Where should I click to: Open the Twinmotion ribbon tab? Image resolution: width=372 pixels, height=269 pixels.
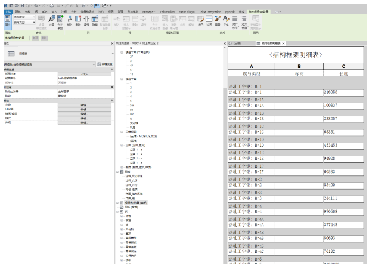[x=167, y=12]
